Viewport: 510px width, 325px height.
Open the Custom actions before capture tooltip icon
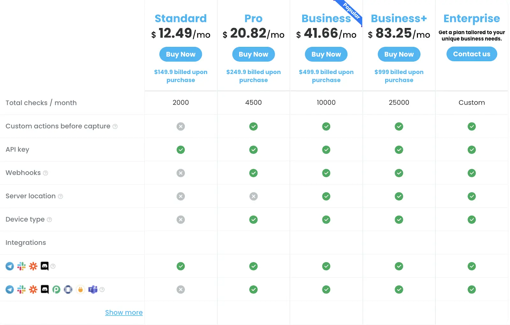[115, 126]
